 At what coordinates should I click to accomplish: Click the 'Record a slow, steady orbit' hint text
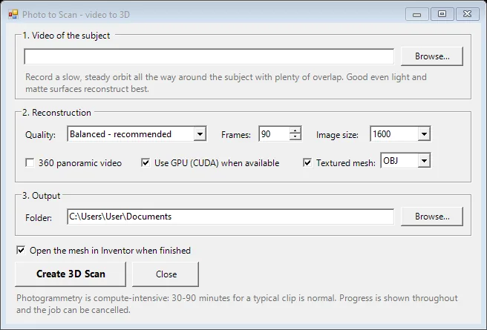(x=226, y=83)
